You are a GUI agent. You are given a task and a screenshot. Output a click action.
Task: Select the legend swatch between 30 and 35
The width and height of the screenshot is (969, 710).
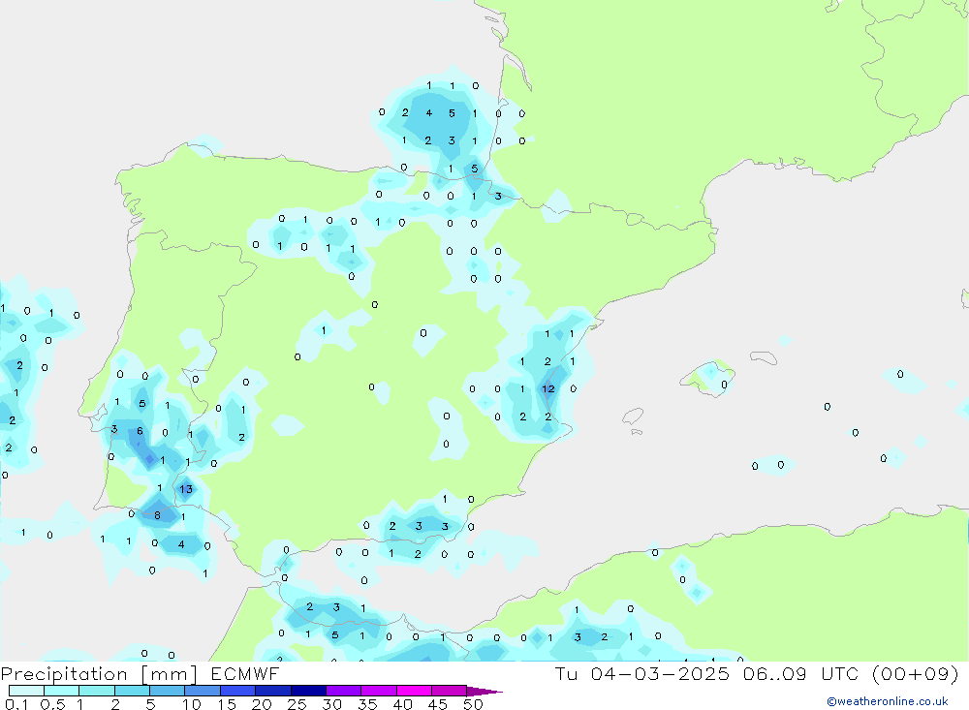point(343,691)
